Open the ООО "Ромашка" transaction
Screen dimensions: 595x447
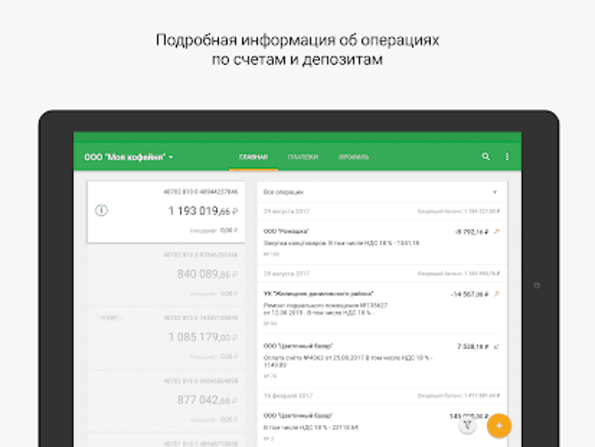(382, 243)
